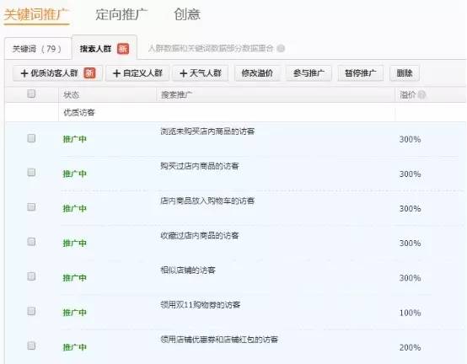Image resolution: width=467 pixels, height=364 pixels.
Task: Check the 浏览未购买店内商品的访客 row
Action: (x=31, y=138)
